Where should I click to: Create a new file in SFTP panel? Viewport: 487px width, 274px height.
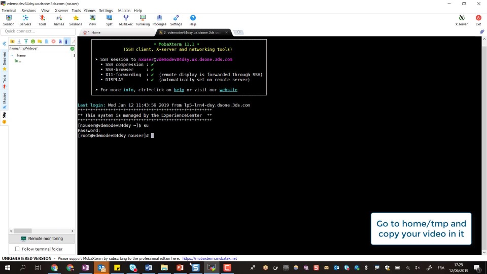coord(47,41)
